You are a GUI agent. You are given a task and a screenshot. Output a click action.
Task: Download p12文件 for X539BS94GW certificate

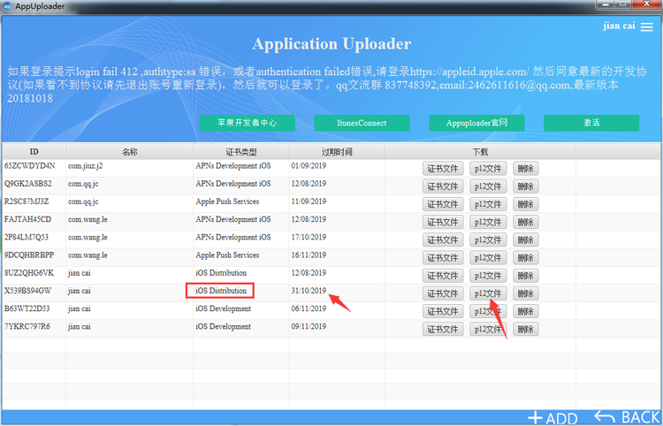488,293
